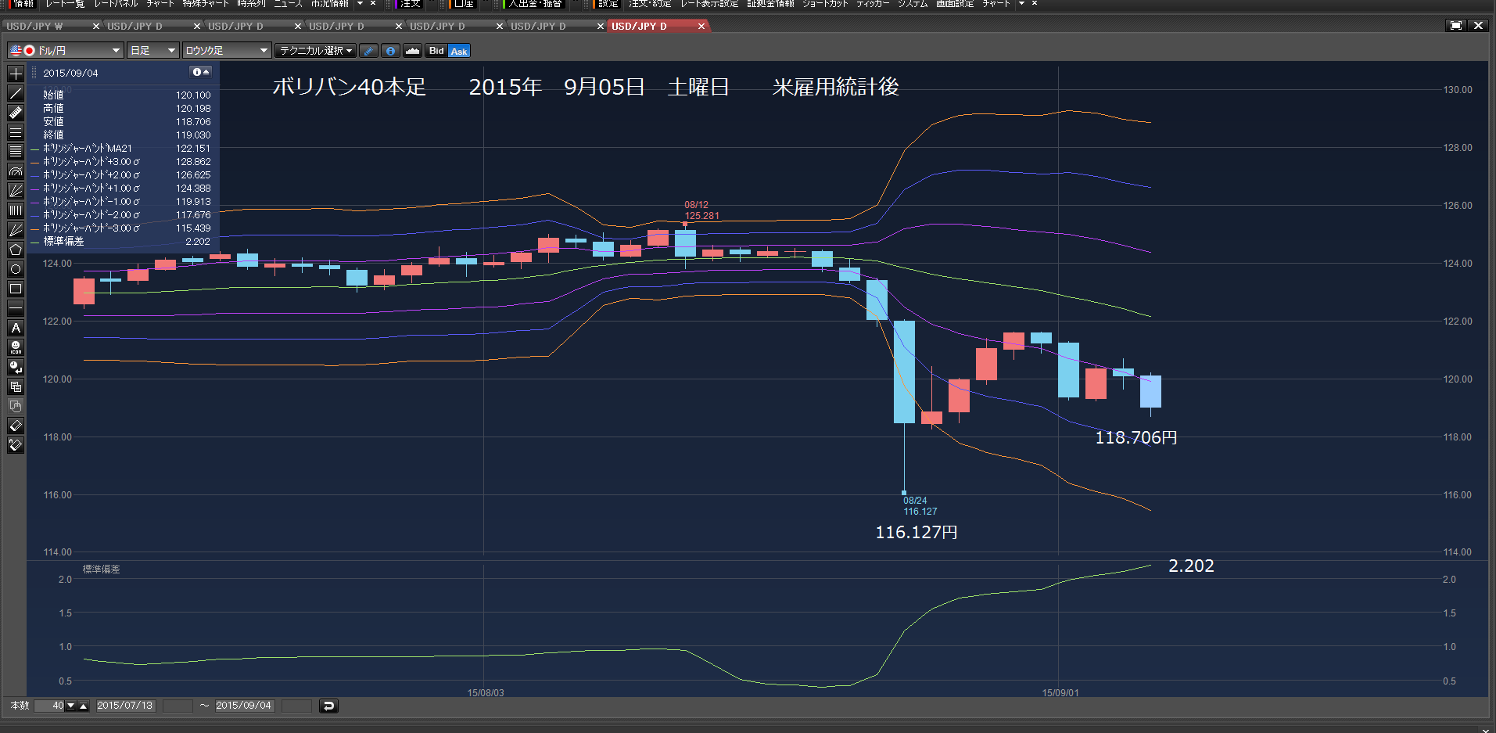
Task: Select the circle shape tool
Action: coord(15,269)
